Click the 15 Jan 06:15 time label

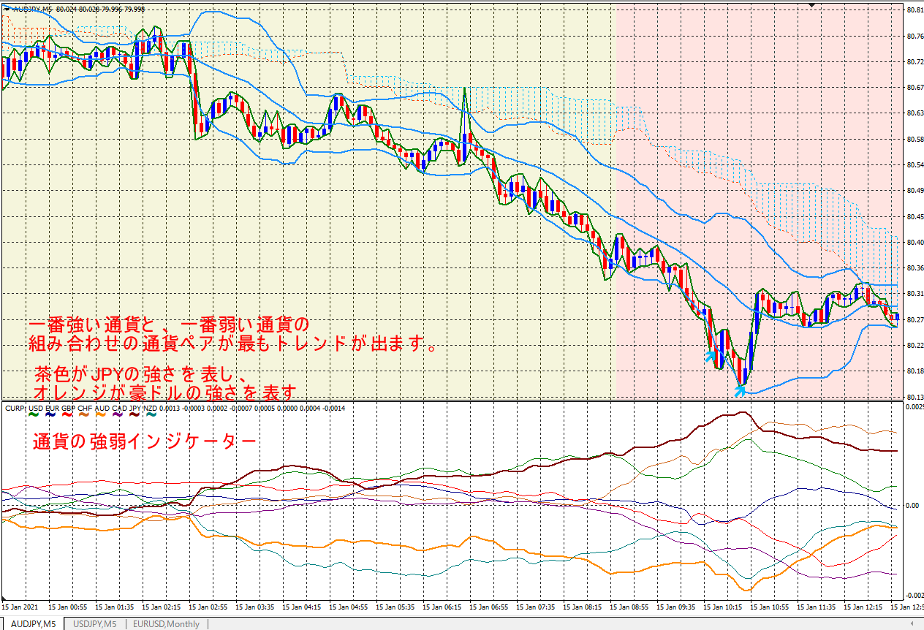click(x=442, y=607)
